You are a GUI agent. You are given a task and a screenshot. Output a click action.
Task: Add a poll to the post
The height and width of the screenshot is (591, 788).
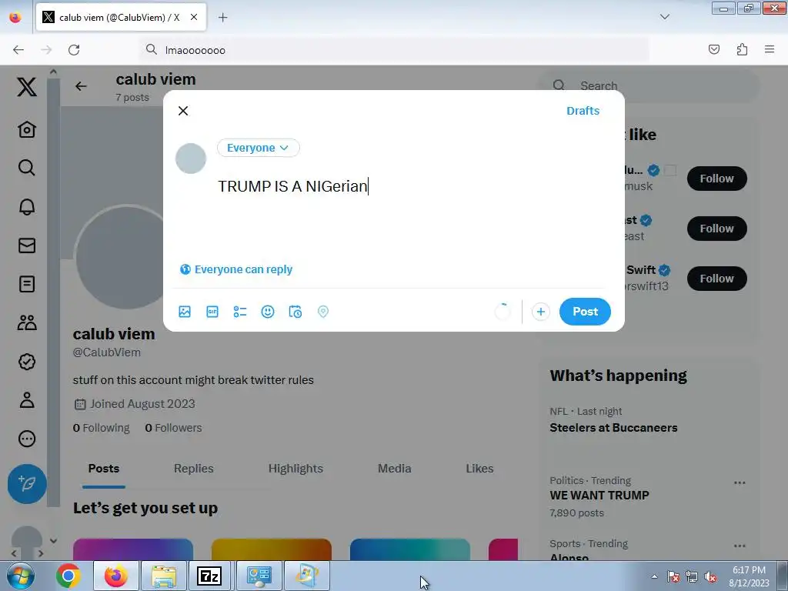point(240,312)
